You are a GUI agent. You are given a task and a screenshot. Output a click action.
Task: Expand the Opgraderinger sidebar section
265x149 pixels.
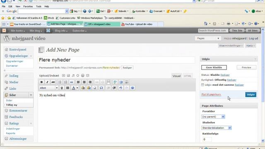31,56
